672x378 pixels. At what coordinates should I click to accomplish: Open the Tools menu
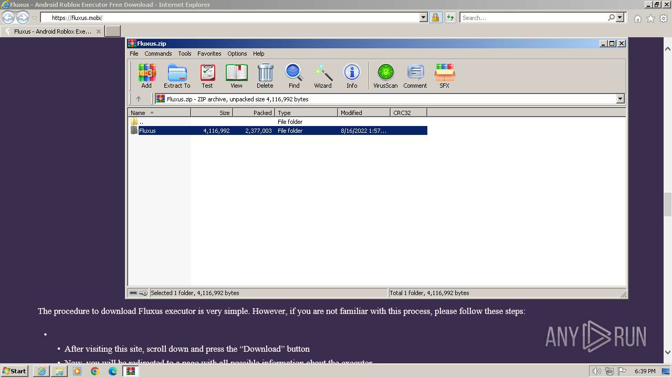(185, 54)
